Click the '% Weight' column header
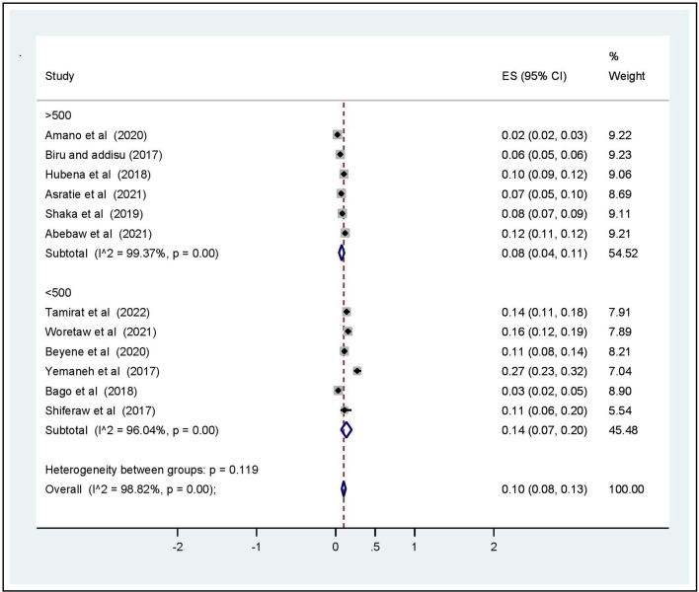 [x=626, y=66]
